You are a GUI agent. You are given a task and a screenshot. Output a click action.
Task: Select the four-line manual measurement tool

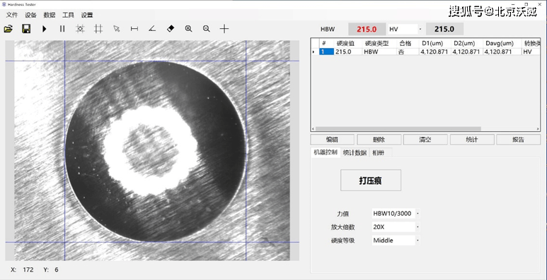click(98, 29)
